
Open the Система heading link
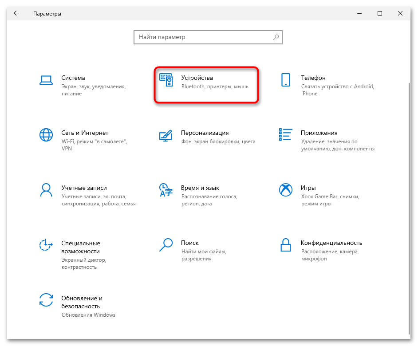click(x=73, y=78)
